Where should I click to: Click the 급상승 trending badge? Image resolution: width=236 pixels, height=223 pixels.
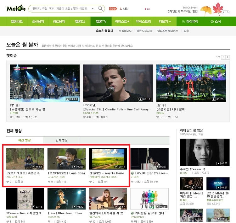pos(113,9)
